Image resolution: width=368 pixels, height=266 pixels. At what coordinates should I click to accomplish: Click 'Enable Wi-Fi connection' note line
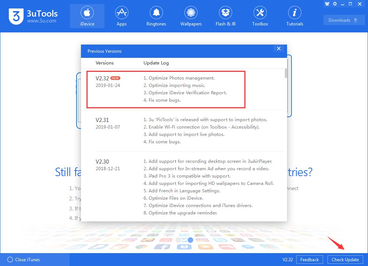201,127
